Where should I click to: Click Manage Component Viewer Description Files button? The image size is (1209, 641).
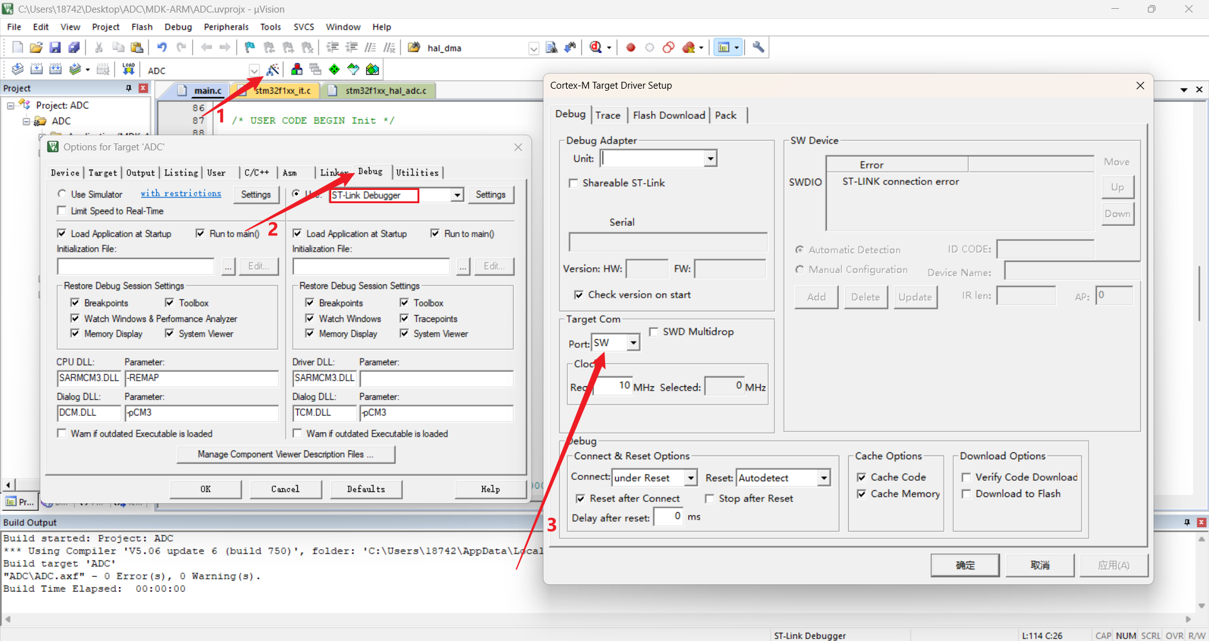(x=286, y=454)
